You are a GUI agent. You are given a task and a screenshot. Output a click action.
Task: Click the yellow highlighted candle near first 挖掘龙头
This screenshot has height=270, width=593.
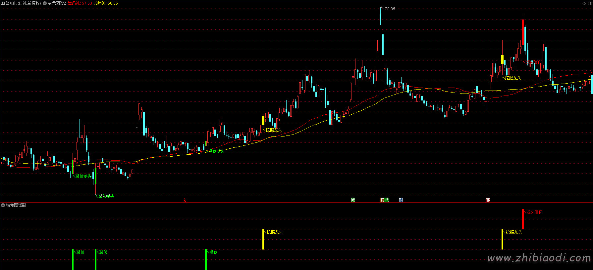point(263,120)
